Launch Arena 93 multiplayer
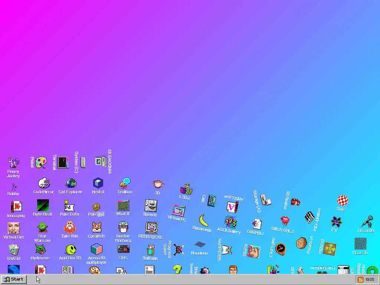The image size is (380, 285). pos(96,249)
